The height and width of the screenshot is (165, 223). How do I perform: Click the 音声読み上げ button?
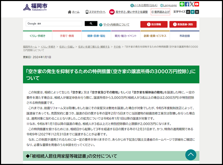click(160, 12)
